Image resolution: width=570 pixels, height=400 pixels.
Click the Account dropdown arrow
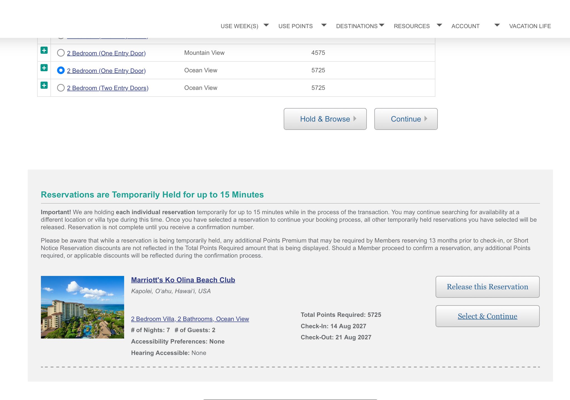497,25
